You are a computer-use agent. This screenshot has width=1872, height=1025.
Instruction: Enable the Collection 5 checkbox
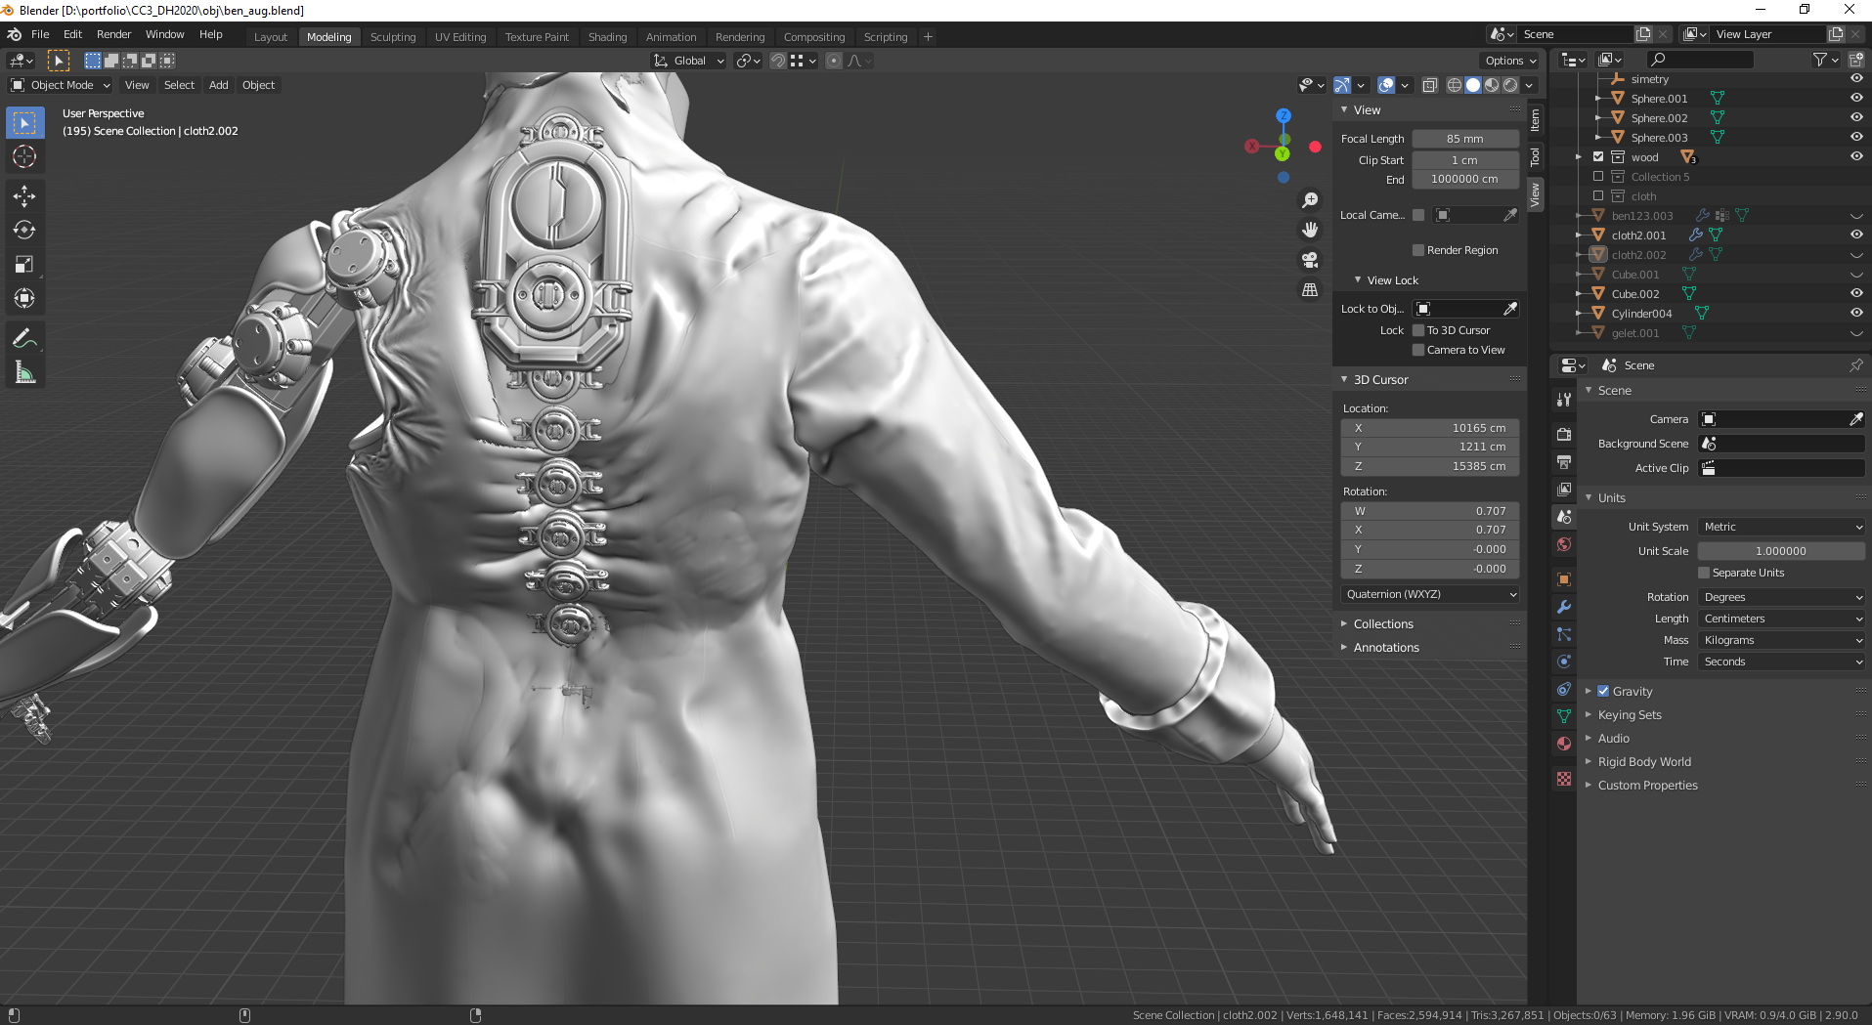point(1598,177)
